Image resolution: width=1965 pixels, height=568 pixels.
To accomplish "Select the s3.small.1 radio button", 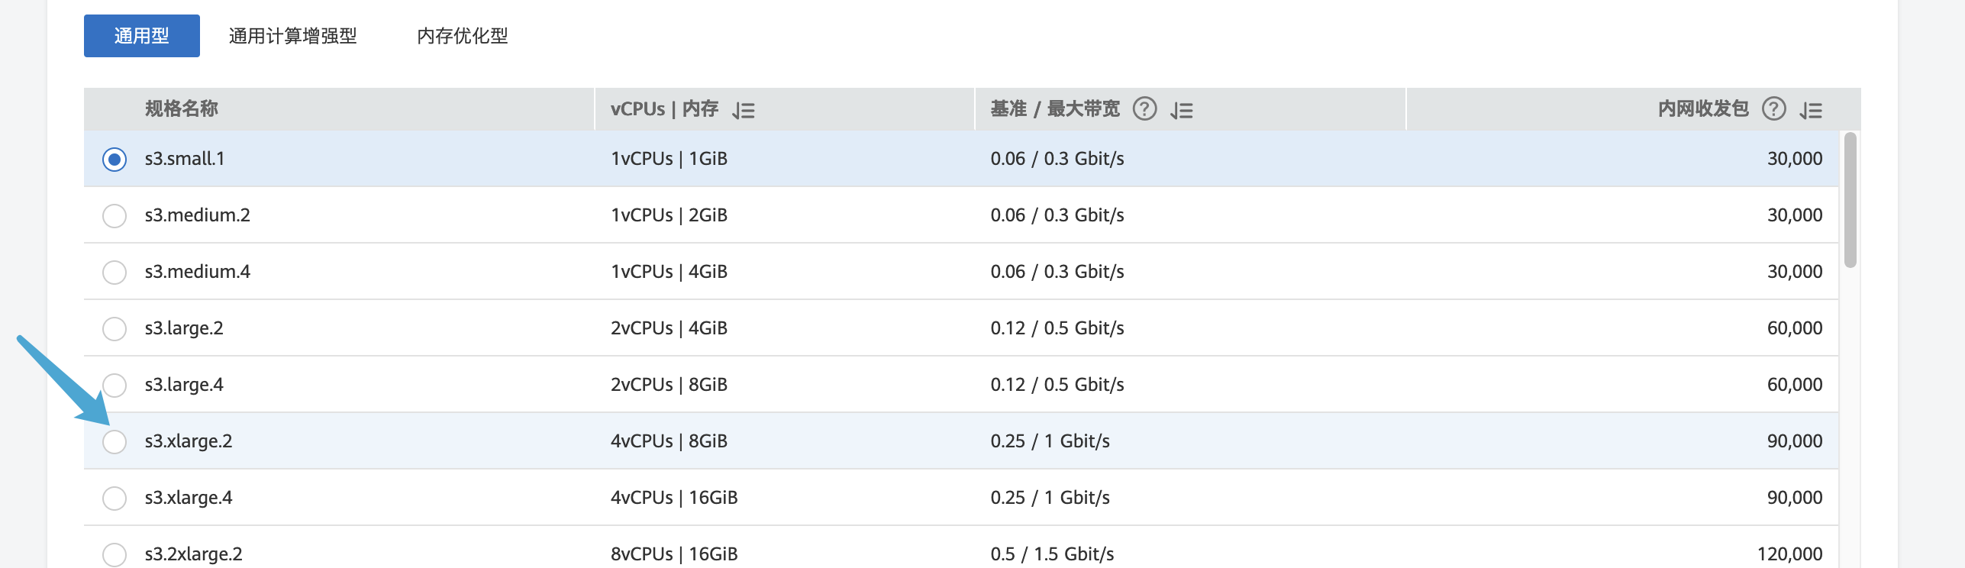I will pos(115,159).
